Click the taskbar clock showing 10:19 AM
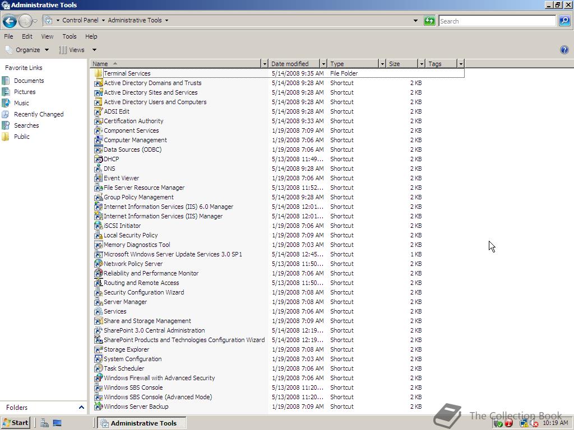Viewport: 574px width, 430px height. tap(556, 423)
